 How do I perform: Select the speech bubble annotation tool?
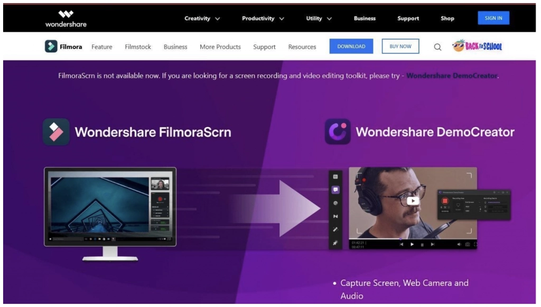[x=335, y=190]
